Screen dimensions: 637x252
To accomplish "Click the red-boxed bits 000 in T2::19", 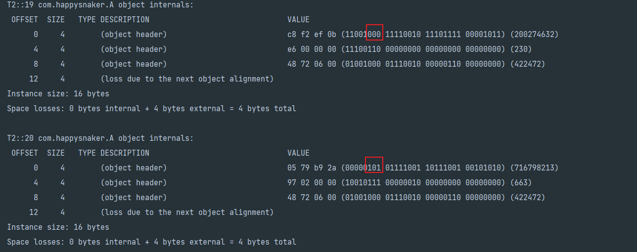I will [374, 35].
